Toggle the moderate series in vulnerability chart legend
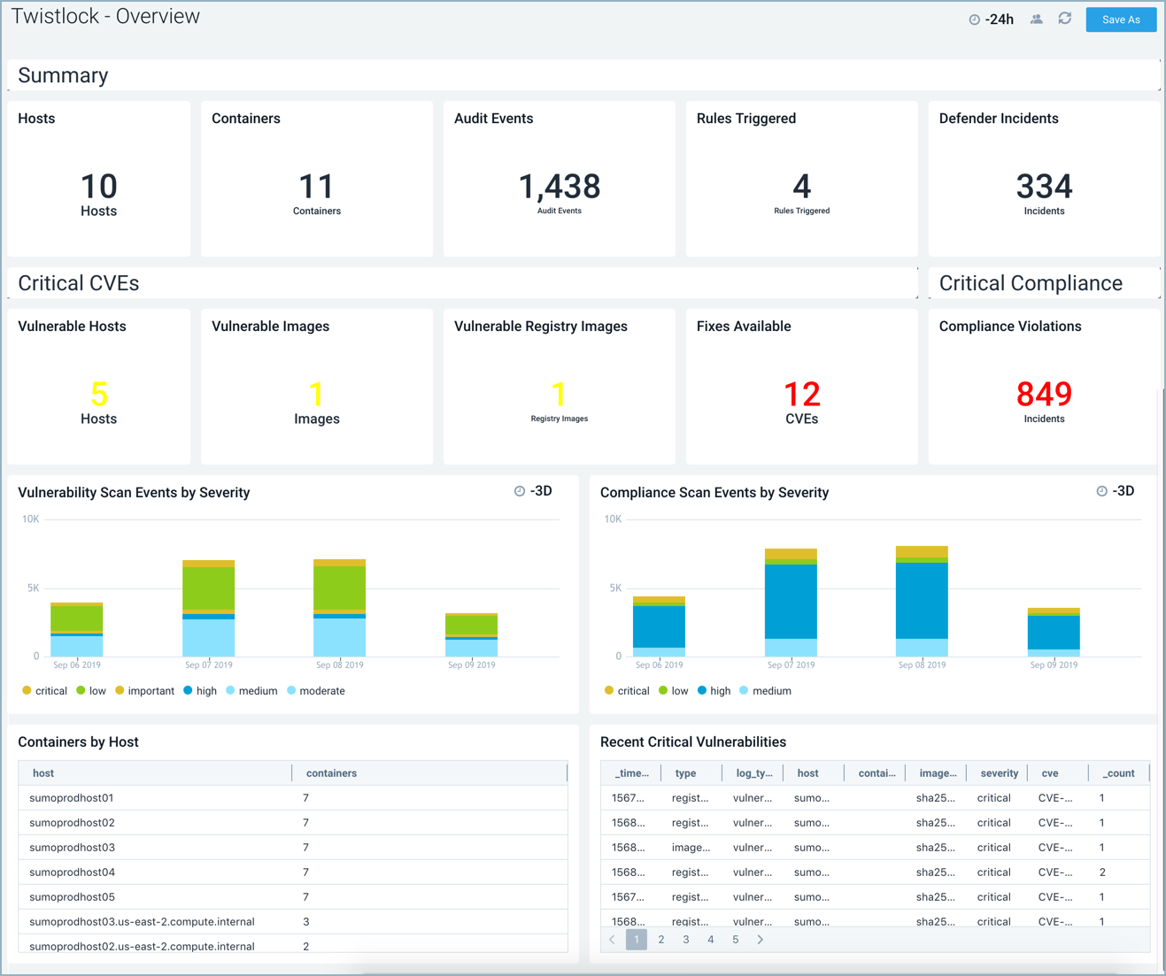The image size is (1166, 976). 315,690
